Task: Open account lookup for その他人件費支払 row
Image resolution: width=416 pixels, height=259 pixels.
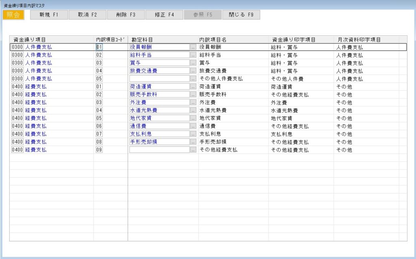Action: point(193,78)
